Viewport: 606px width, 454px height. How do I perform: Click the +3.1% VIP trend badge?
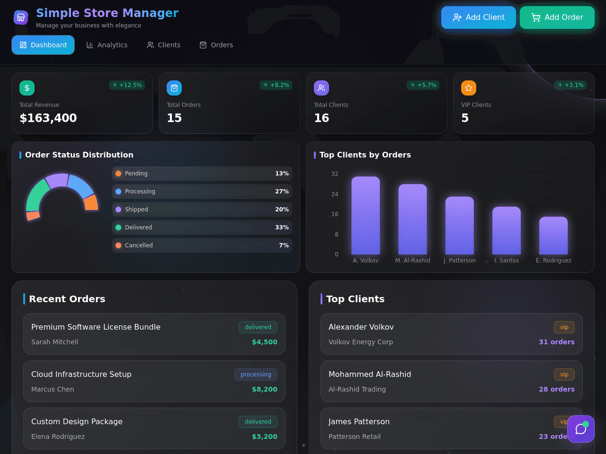click(x=570, y=85)
